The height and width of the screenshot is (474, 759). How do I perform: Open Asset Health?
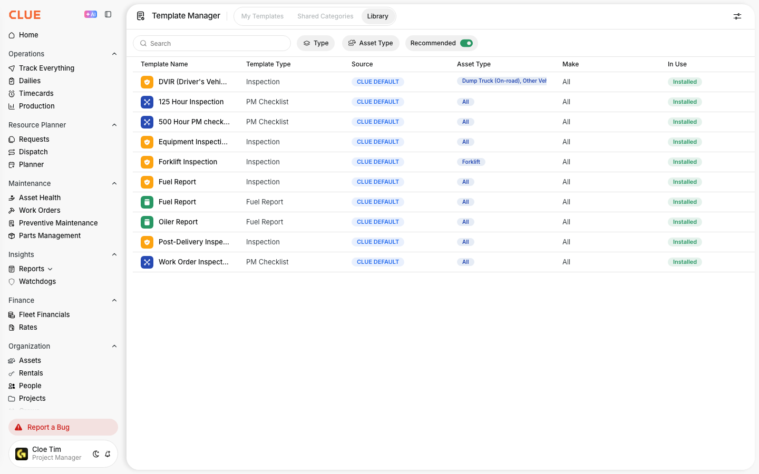click(40, 197)
